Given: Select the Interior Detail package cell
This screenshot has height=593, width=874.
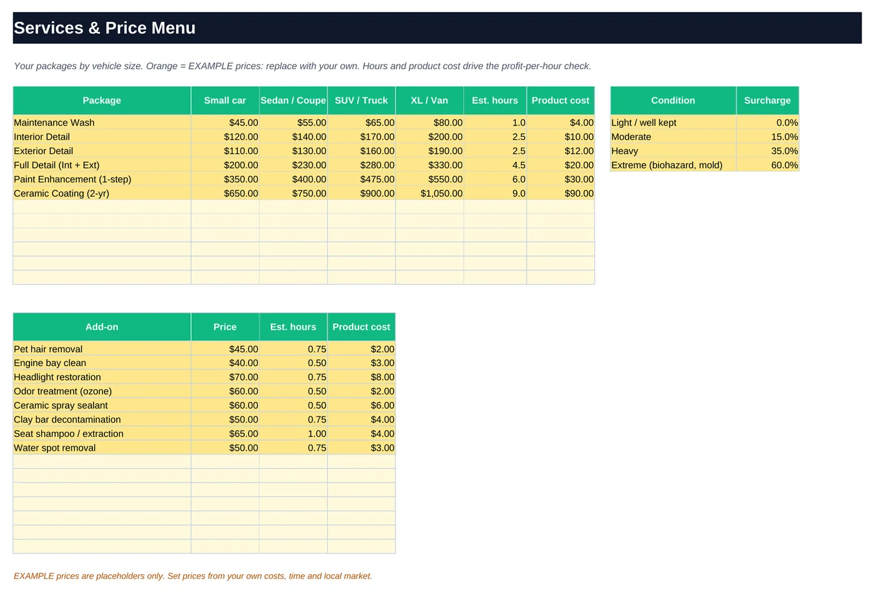Looking at the screenshot, I should tap(102, 137).
